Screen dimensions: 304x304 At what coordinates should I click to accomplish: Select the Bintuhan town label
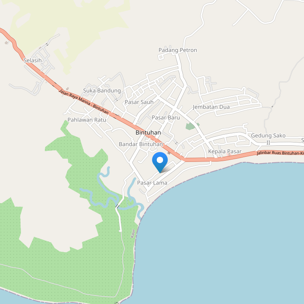[x=148, y=133]
